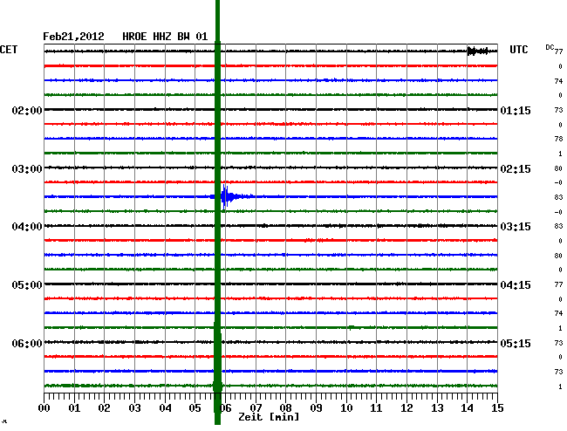Click the DC value 78
This screenshot has width=567, height=431.
point(558,139)
